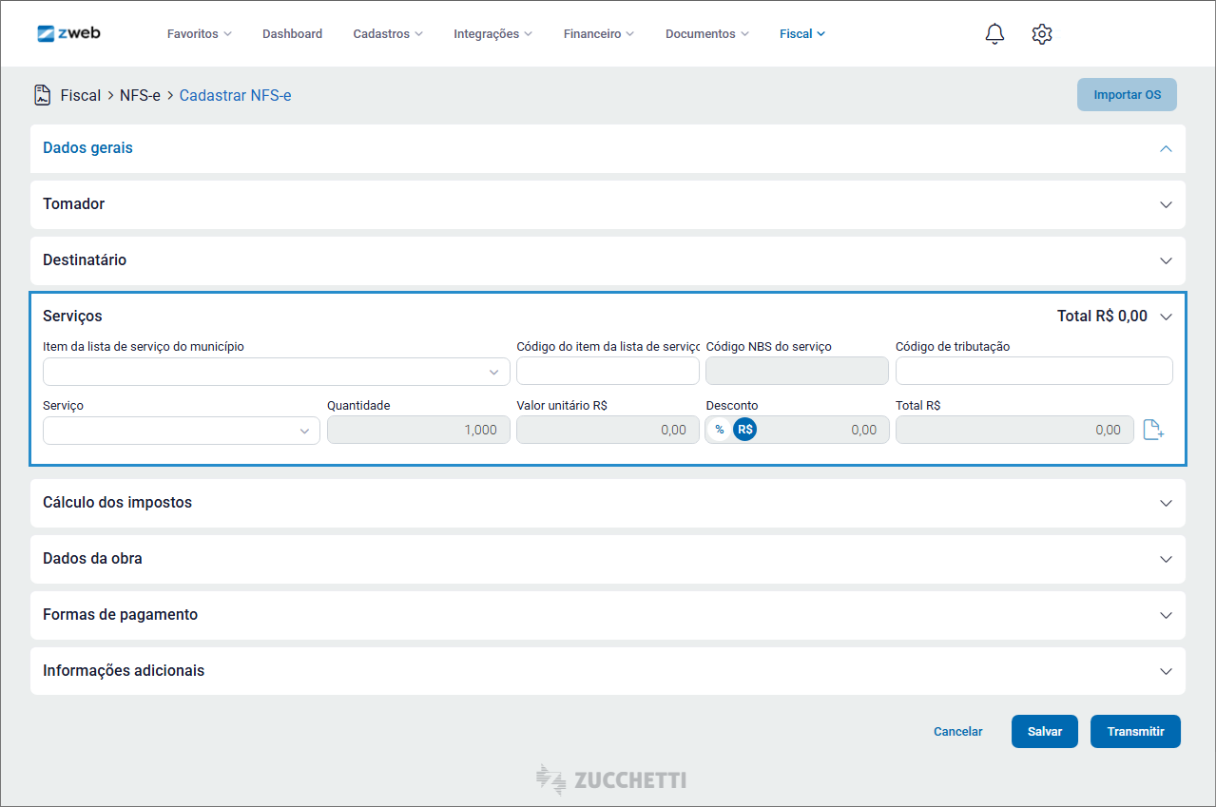Switch discount to percentage mode
Viewport: 1216px width, 807px height.
pos(720,430)
